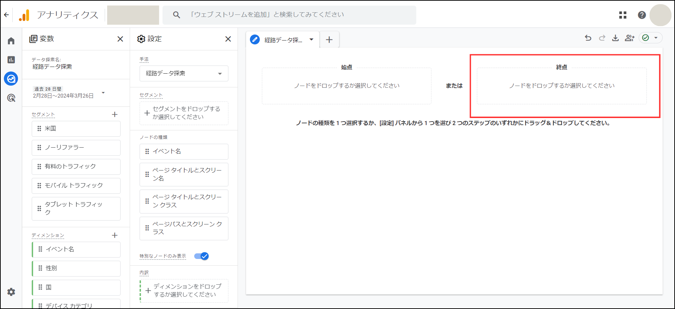Close the 変数 panel
This screenshot has height=309, width=675.
[x=120, y=39]
